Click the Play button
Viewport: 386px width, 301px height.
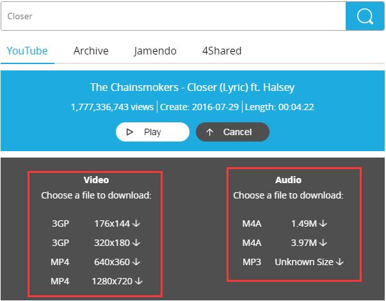(152, 132)
